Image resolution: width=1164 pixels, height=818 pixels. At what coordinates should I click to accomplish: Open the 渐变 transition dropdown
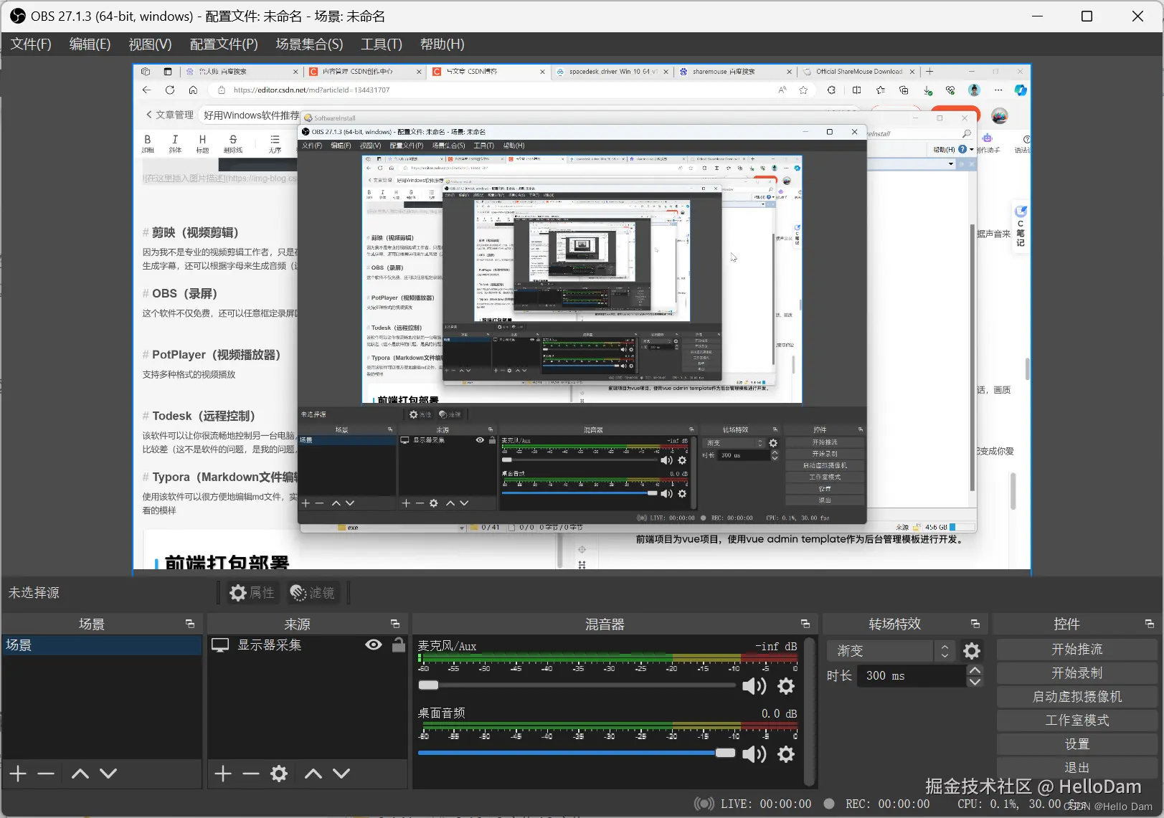pyautogui.click(x=890, y=651)
